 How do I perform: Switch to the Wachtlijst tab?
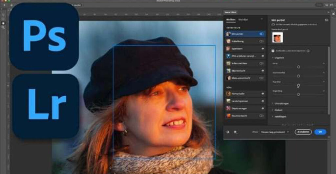click(x=243, y=20)
